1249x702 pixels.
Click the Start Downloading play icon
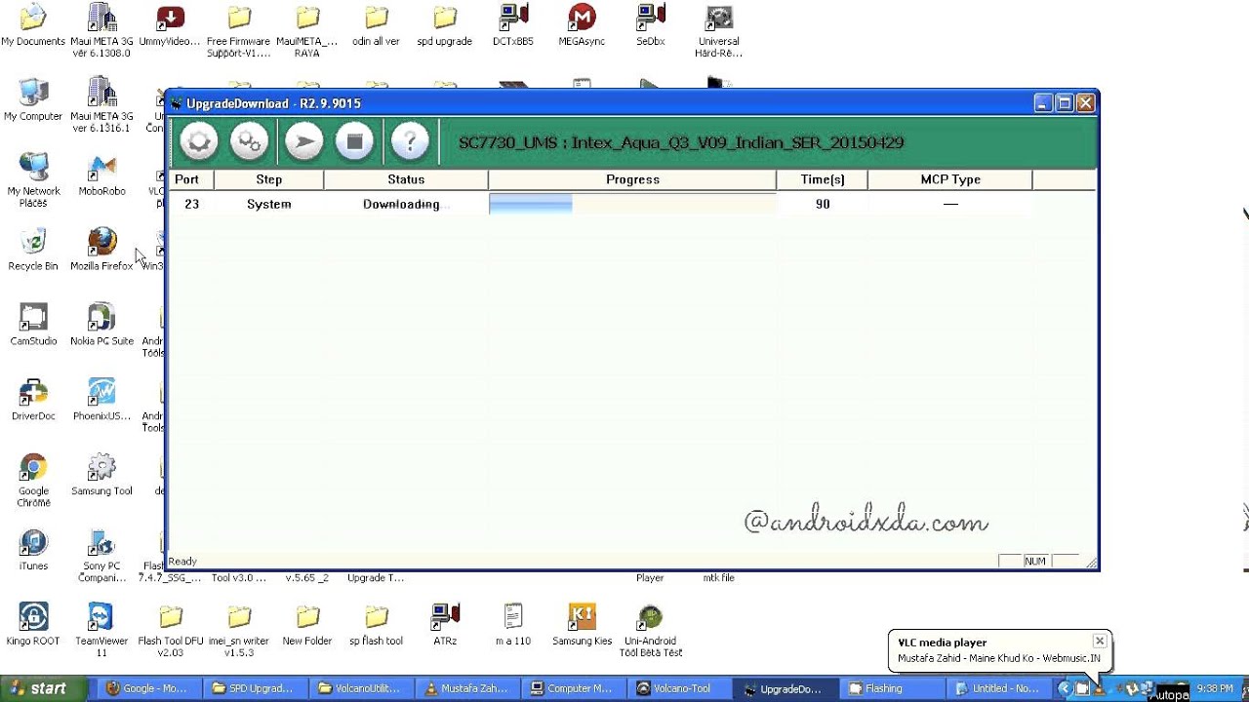click(303, 142)
